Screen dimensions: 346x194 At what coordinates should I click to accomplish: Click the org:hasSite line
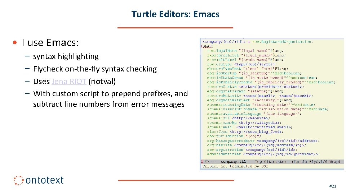257,145
